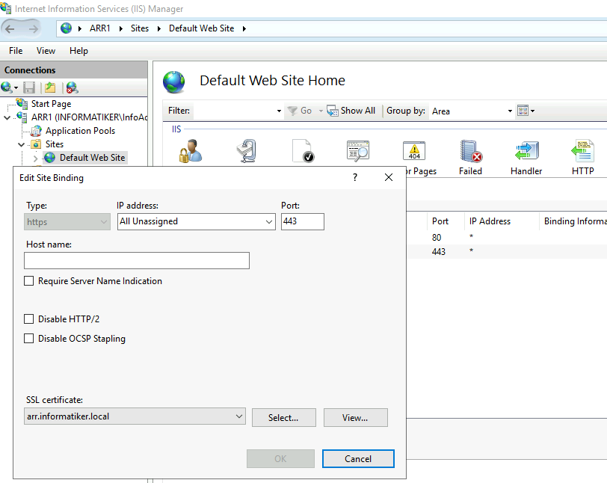
Task: Click the Up folder icon in Connections
Action: pos(50,88)
